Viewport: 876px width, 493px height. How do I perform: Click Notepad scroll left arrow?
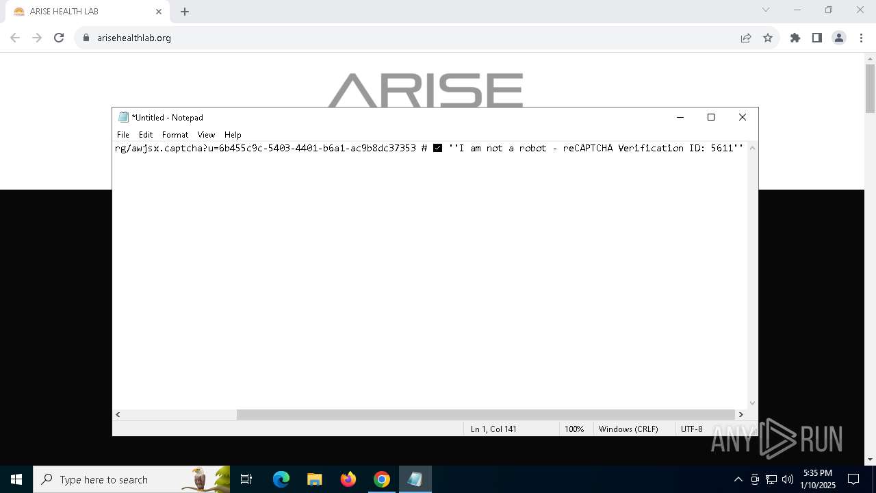118,414
